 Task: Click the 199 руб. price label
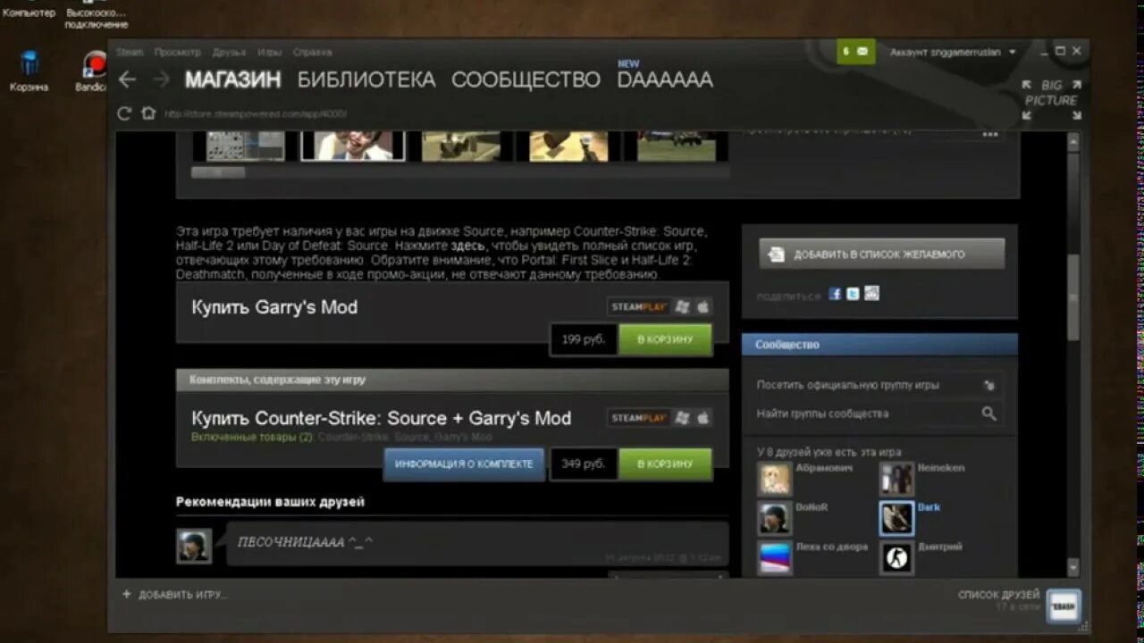(583, 339)
